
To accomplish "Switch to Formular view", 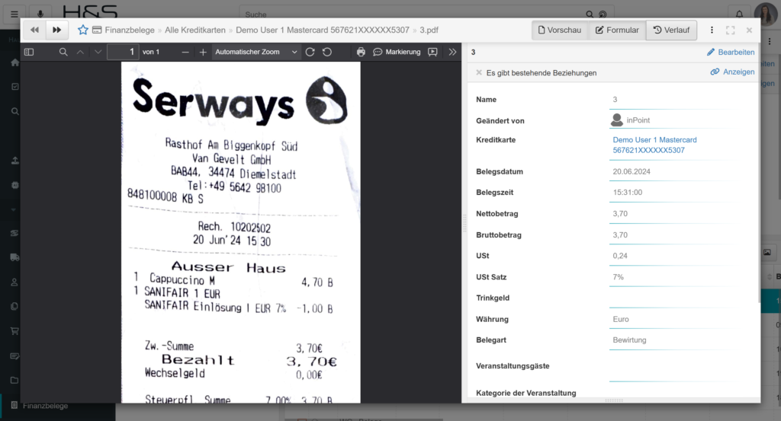I will point(617,30).
